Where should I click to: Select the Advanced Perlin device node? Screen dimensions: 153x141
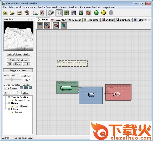click(x=66, y=88)
